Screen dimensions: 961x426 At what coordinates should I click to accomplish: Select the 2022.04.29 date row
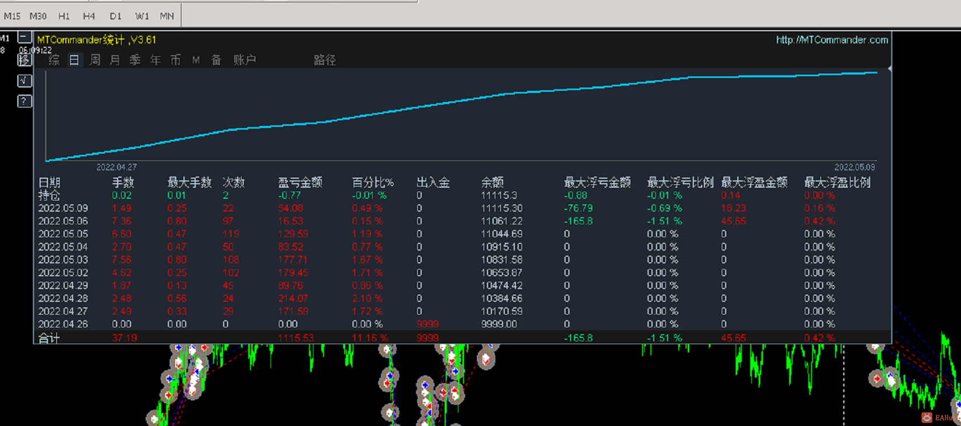tap(63, 286)
